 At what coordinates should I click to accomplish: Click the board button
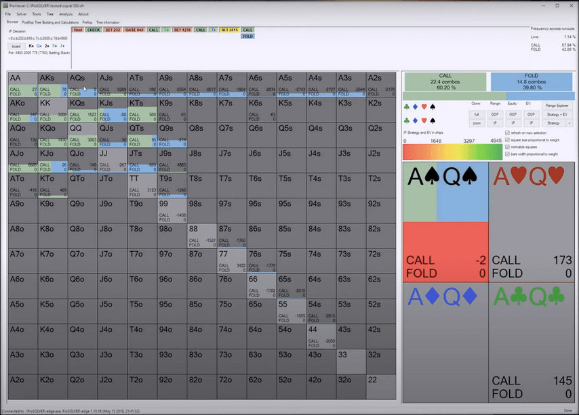point(16,46)
